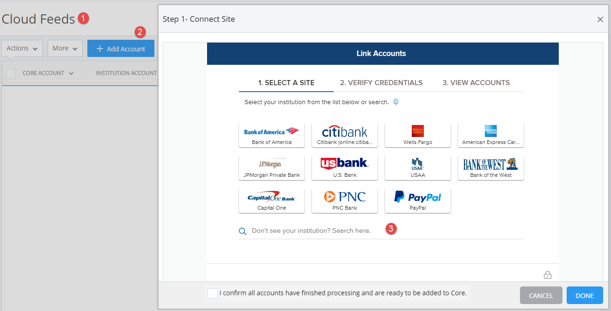Click the padlock security icon
The width and height of the screenshot is (611, 311).
tap(548, 275)
